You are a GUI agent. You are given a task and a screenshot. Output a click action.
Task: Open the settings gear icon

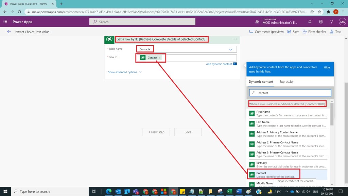321,21
